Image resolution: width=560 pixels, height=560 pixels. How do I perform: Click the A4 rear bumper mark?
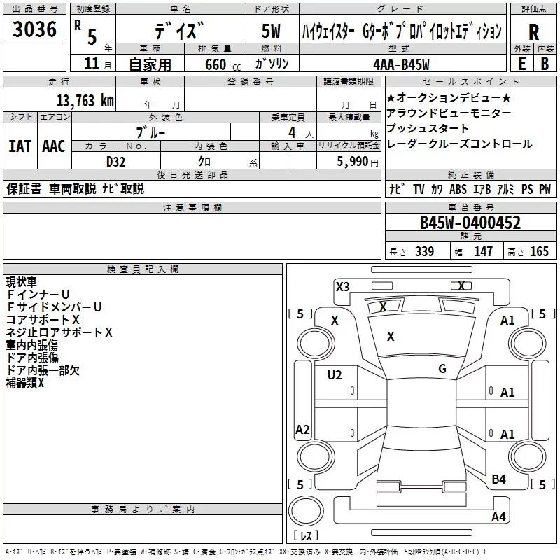(498, 517)
